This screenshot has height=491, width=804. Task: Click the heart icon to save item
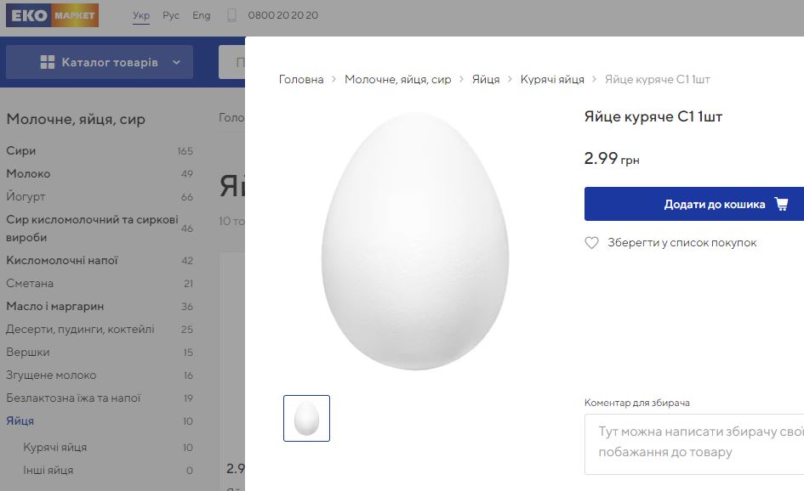(x=592, y=243)
